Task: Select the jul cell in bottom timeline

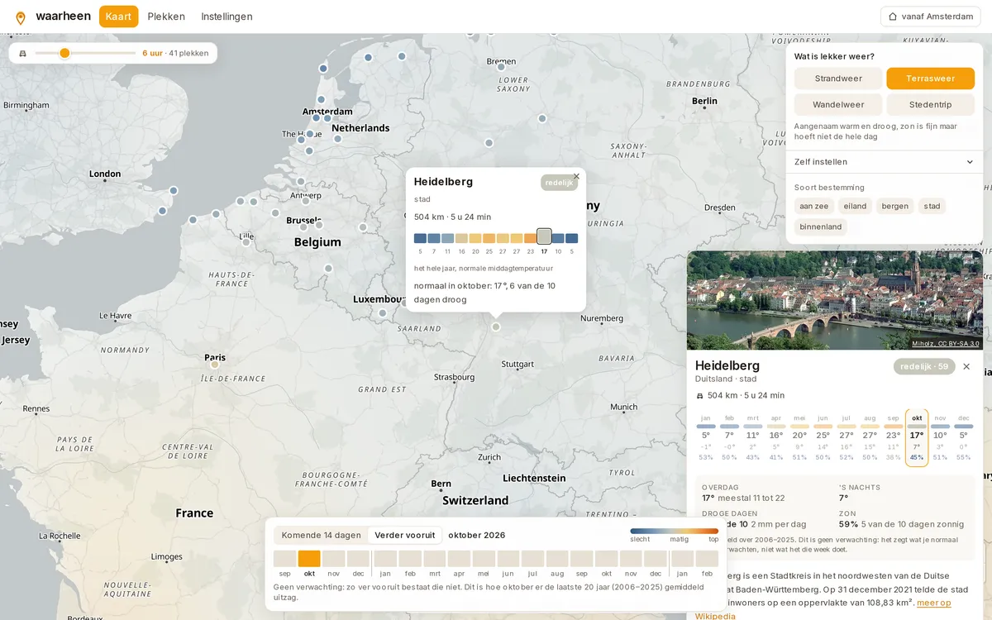Action: click(x=532, y=559)
